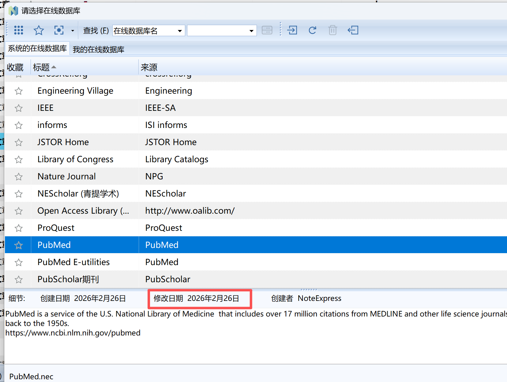This screenshot has width=507, height=382.
Task: Click the refresh icon in toolbar
Action: coord(312,30)
